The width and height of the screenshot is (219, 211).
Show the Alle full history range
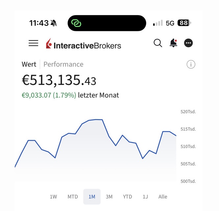pyautogui.click(x=163, y=197)
